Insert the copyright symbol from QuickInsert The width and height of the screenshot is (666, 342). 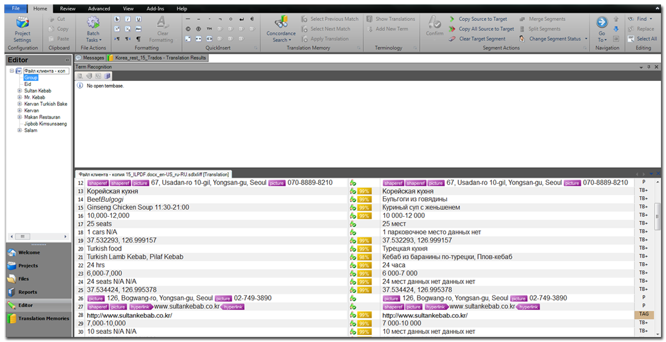[x=188, y=29]
